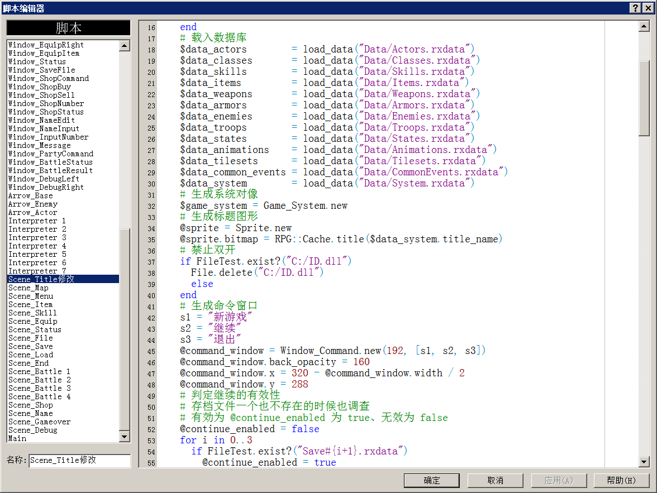Click the $data_actors code line
The height and width of the screenshot is (493, 657).
point(327,50)
